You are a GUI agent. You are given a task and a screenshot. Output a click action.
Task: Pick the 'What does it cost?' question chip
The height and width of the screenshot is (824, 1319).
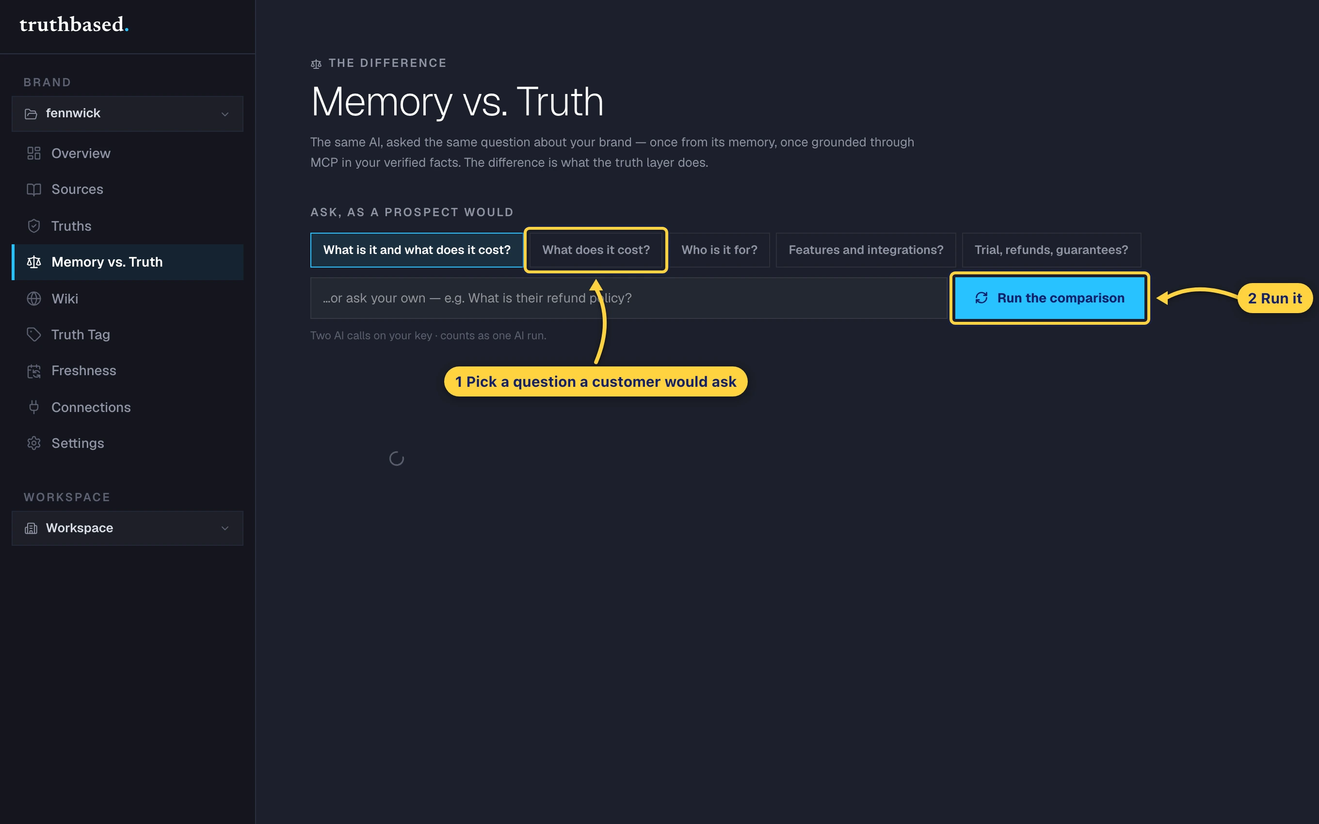point(595,250)
